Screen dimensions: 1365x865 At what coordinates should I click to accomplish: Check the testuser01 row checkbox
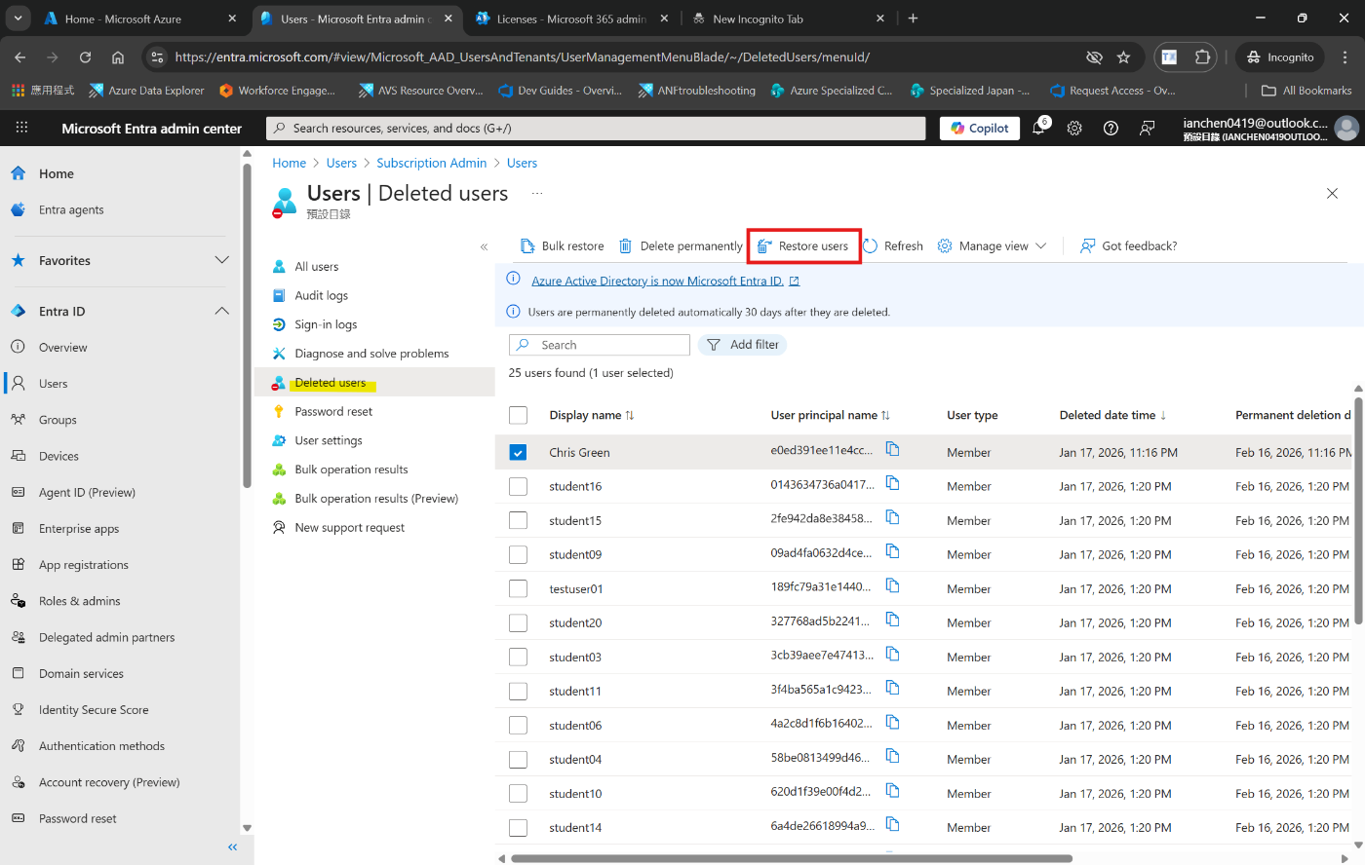[x=518, y=588]
